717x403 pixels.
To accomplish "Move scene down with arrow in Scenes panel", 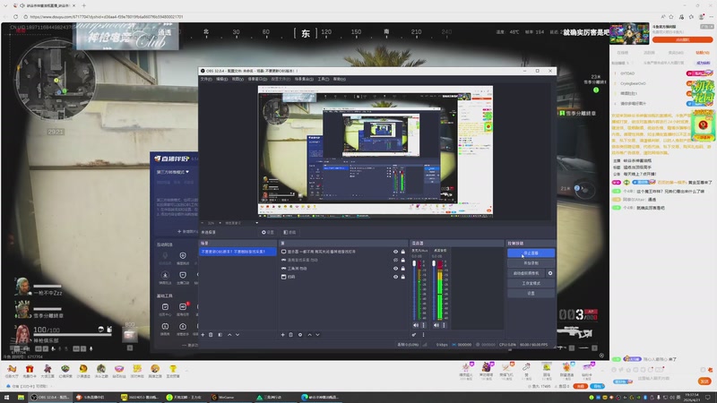I will click(x=238, y=335).
